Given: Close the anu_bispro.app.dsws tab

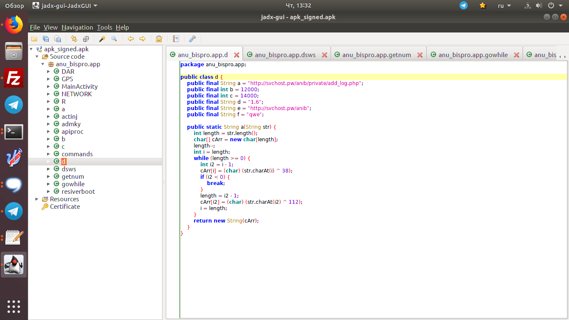Looking at the screenshot, I should tap(324, 55).
